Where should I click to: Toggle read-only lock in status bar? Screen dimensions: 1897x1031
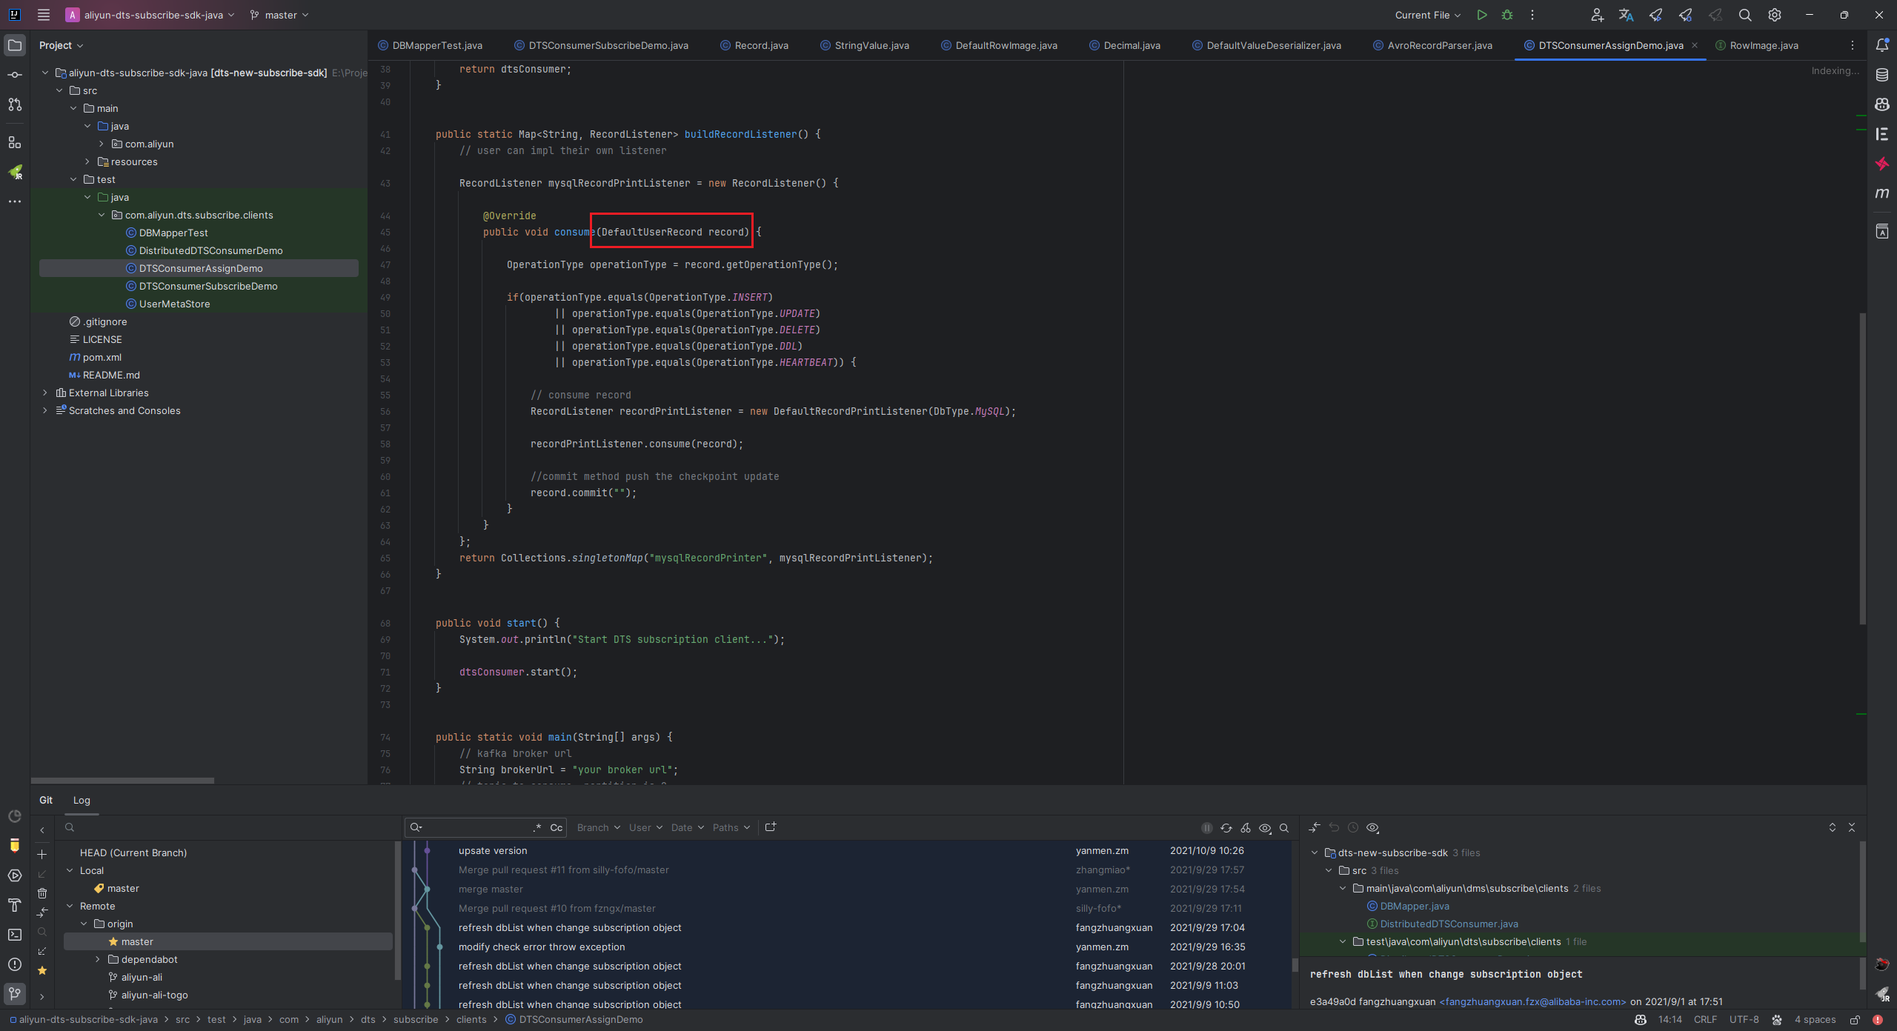point(1855,1020)
